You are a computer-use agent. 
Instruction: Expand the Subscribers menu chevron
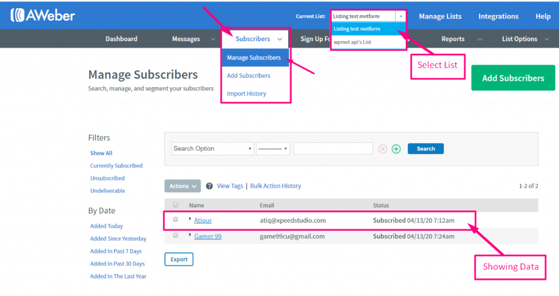(x=280, y=39)
